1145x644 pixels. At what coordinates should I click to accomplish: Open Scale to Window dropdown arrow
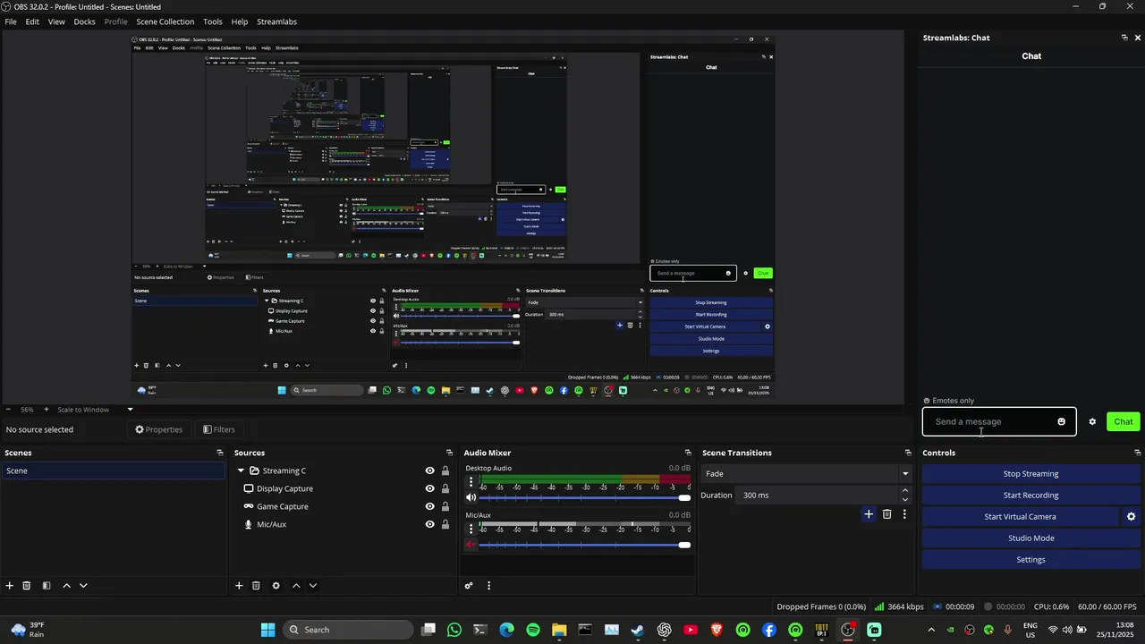click(130, 410)
